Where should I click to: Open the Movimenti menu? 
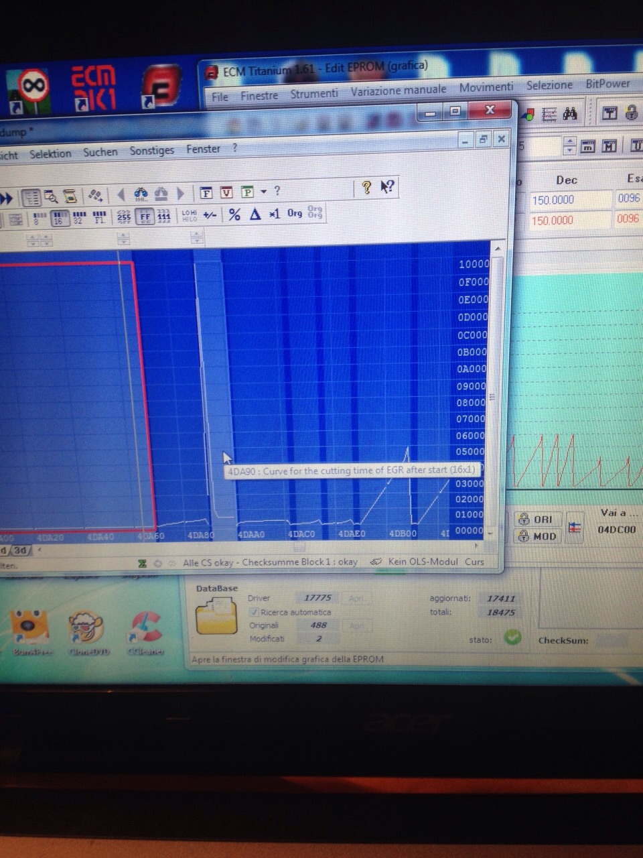[x=486, y=87]
